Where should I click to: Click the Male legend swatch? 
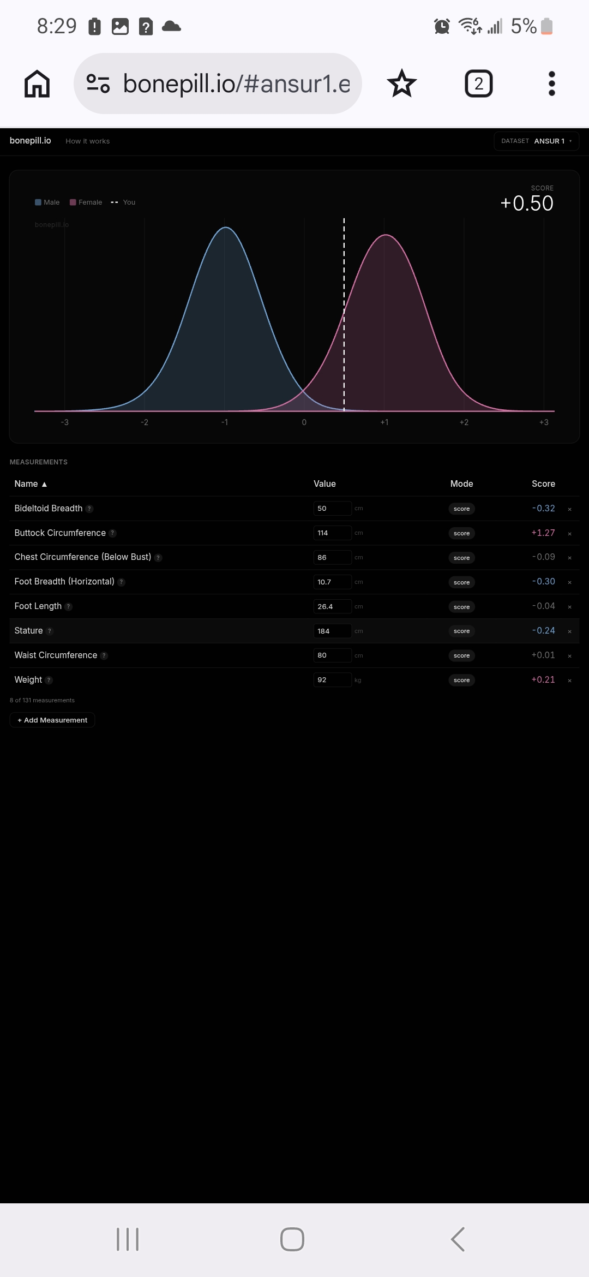[38, 202]
